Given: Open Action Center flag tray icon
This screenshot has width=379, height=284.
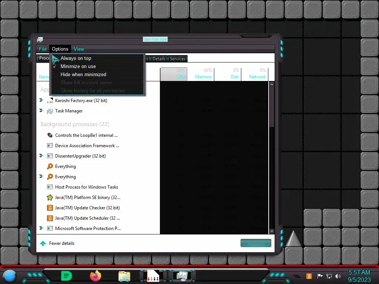Looking at the screenshot, I should coord(320,276).
